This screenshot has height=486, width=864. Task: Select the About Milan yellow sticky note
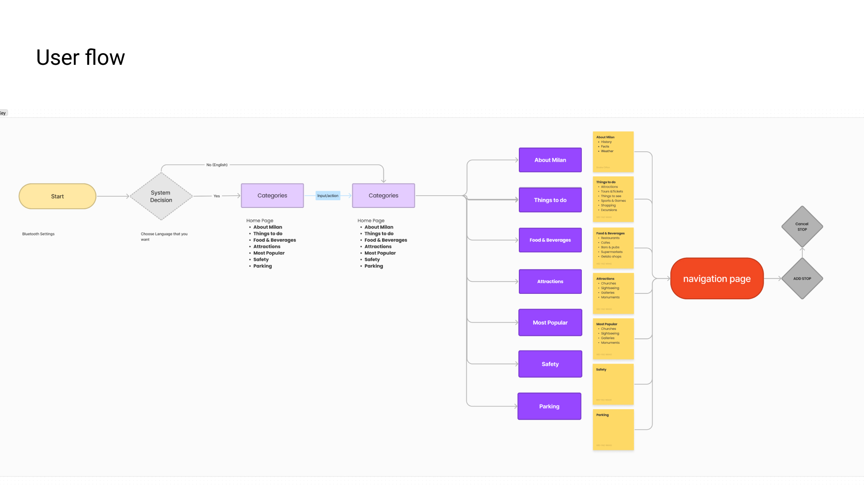tap(613, 152)
